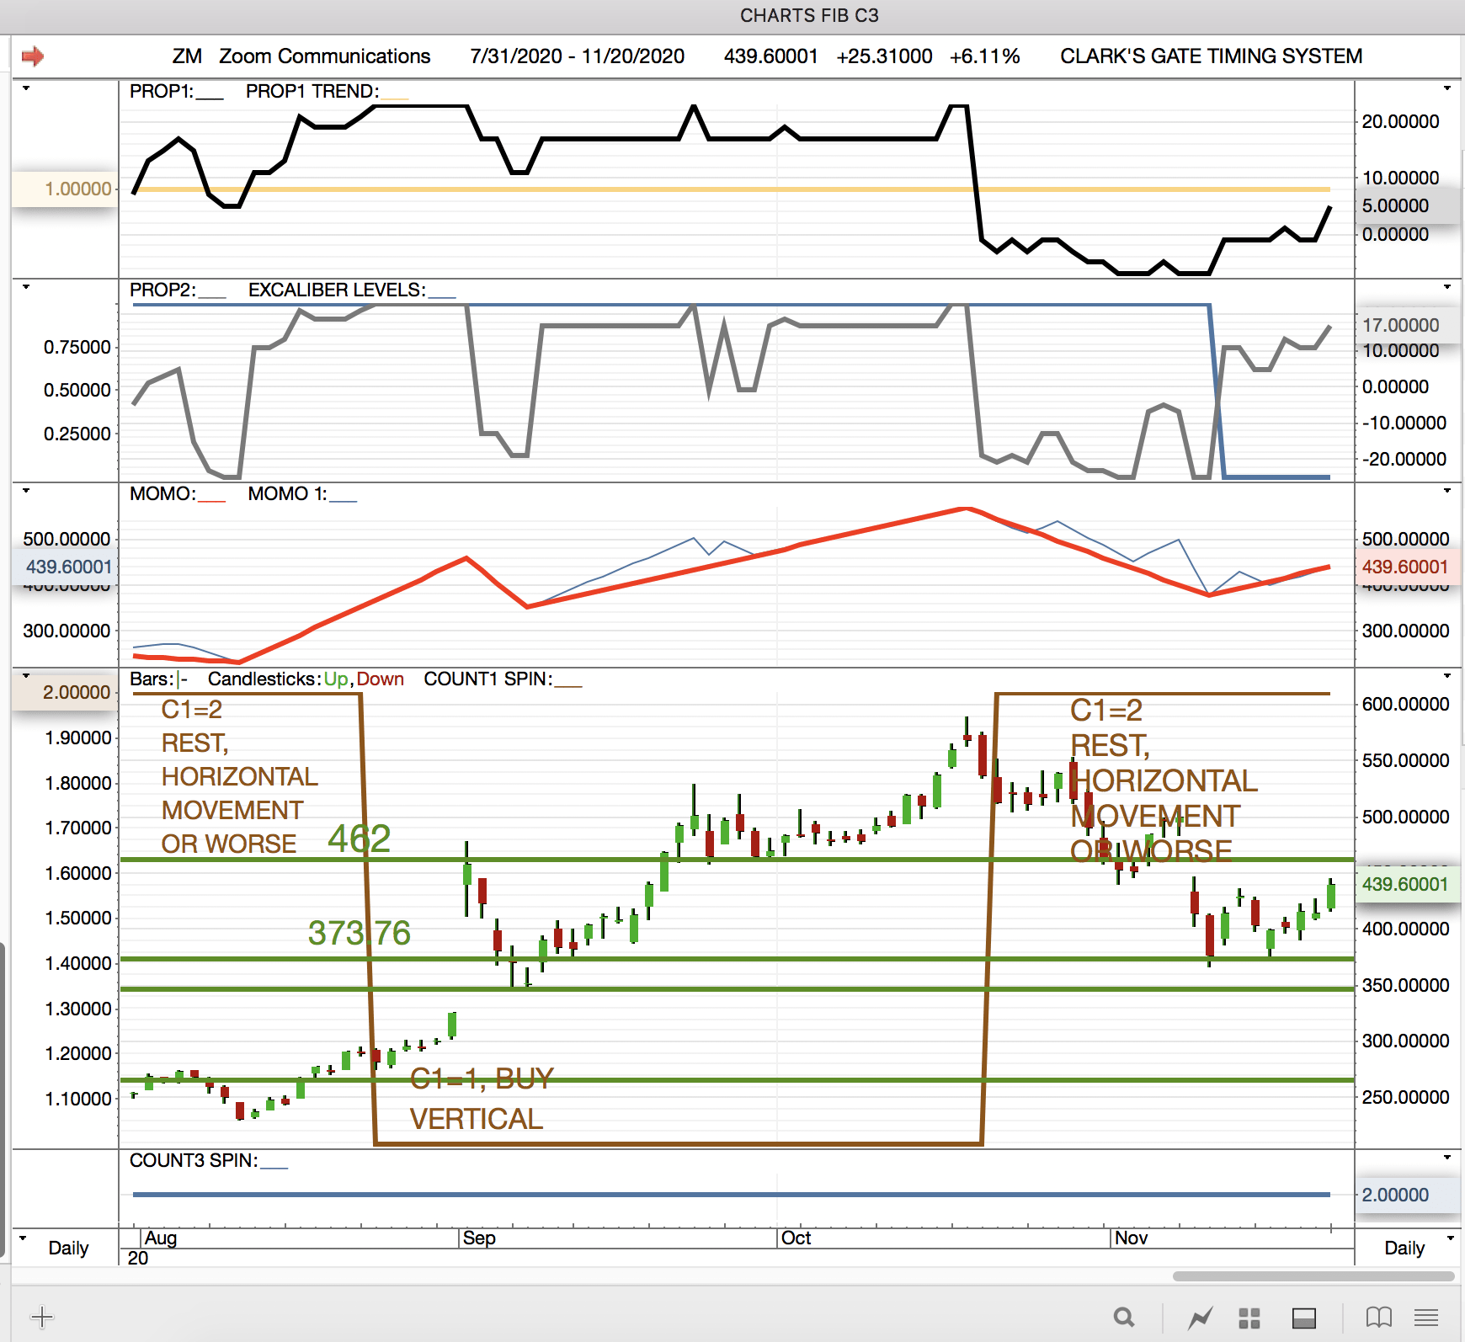Click the green Up candlestick color label
This screenshot has height=1342, width=1465.
[336, 679]
